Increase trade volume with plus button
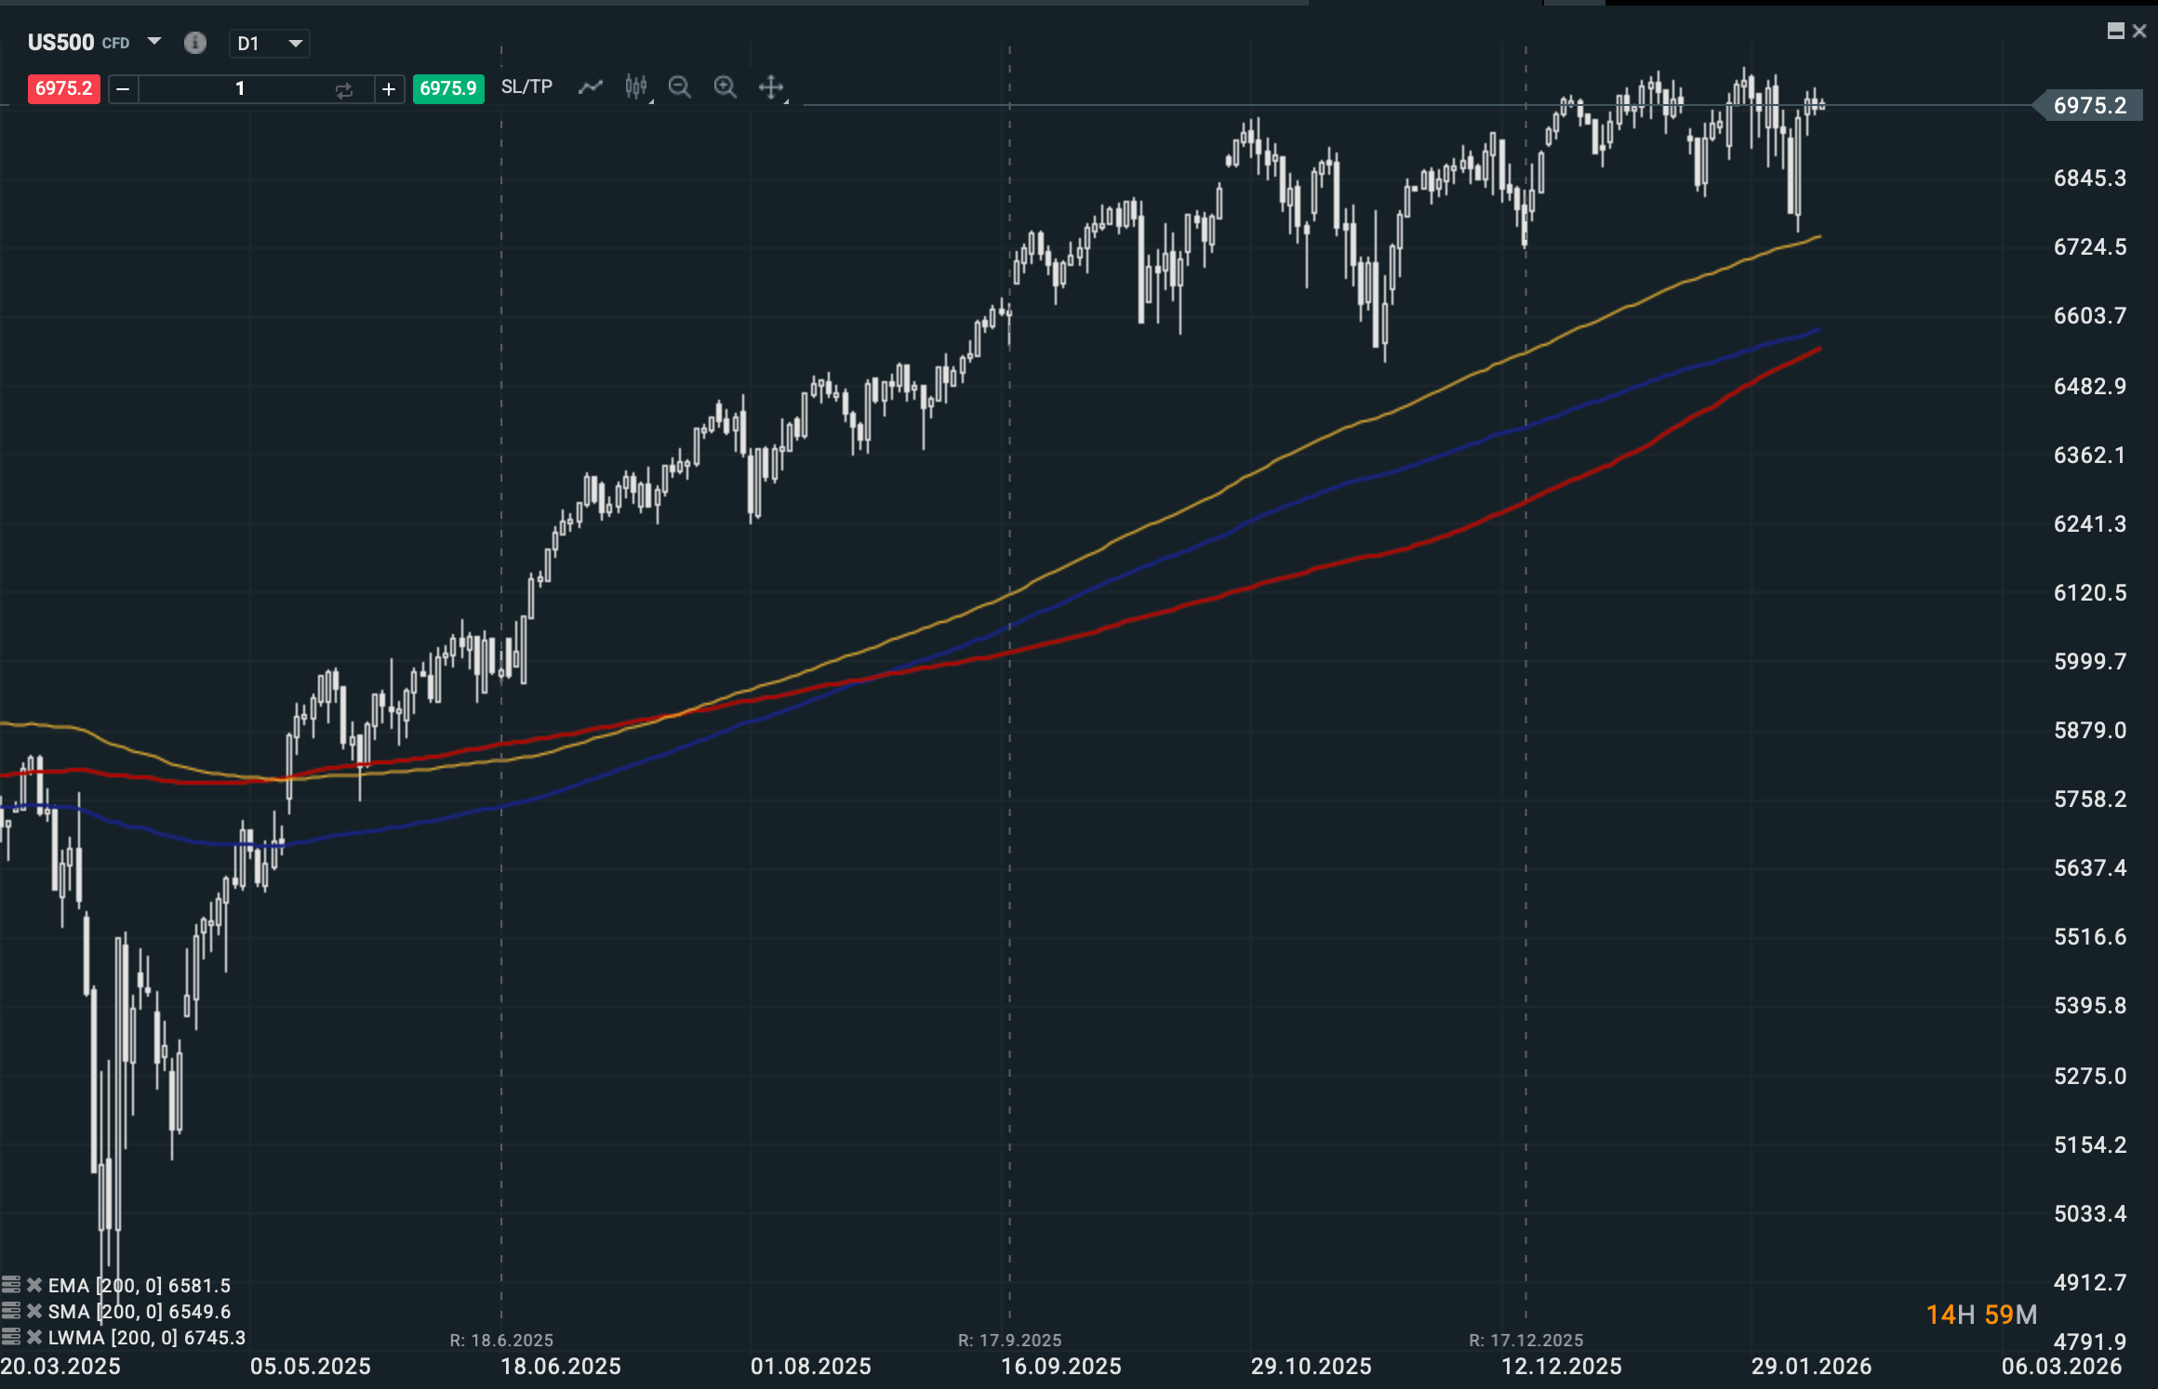The width and height of the screenshot is (2158, 1389). (x=389, y=89)
